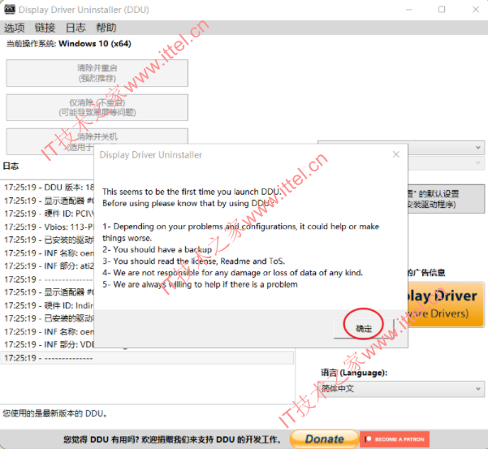Select the log line '17:25:19 - DDU 版本'
The height and width of the screenshot is (449, 488).
(x=49, y=188)
